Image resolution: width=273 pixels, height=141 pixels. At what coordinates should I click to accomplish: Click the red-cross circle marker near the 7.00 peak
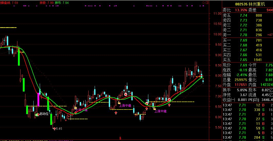[x=126, y=94]
